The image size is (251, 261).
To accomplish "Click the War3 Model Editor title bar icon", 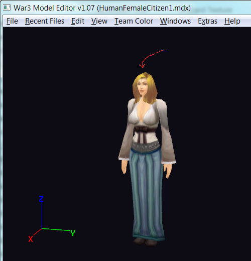I will tap(7, 8).
